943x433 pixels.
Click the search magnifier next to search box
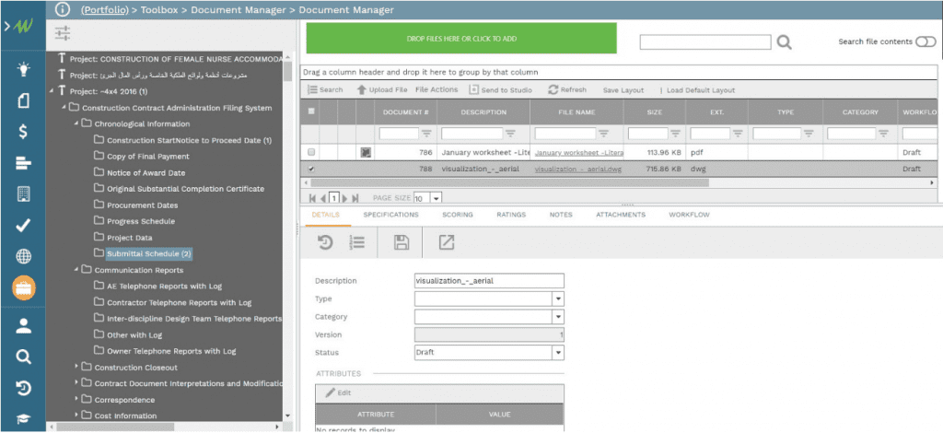(784, 42)
